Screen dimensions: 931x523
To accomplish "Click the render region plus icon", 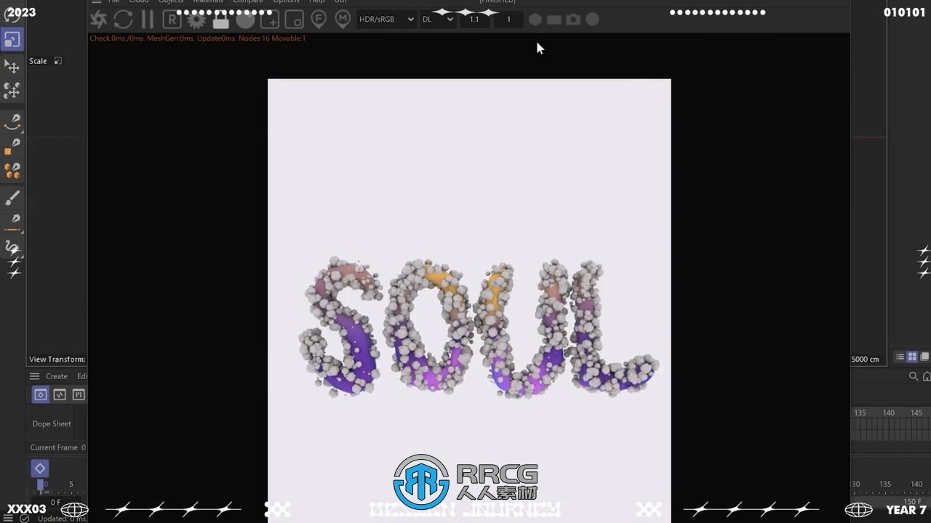I will tap(270, 20).
